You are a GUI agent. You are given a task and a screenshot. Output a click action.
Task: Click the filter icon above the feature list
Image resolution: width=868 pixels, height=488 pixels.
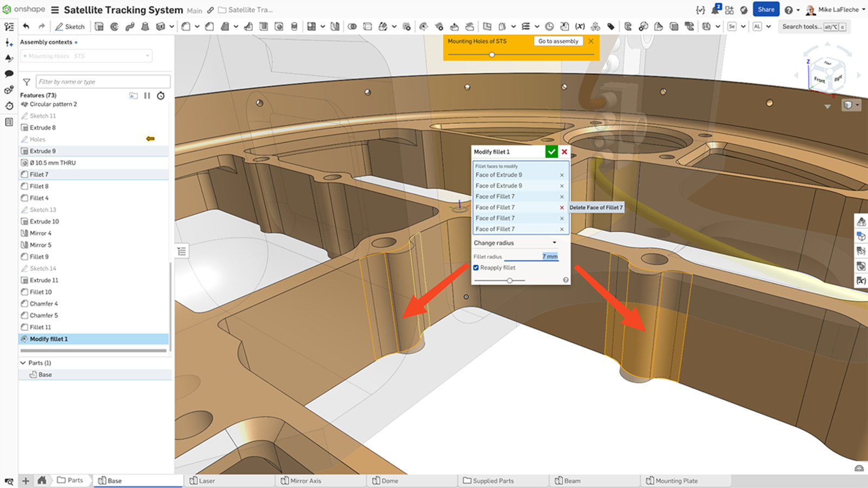pos(26,81)
